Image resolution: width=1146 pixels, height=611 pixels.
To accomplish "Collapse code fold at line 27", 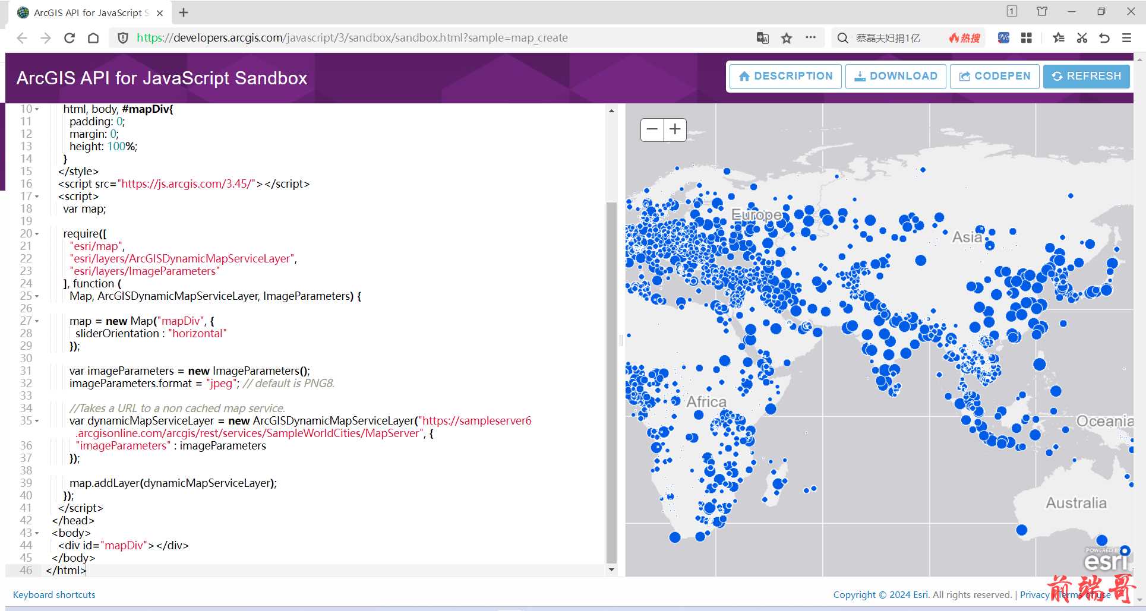I will (37, 321).
